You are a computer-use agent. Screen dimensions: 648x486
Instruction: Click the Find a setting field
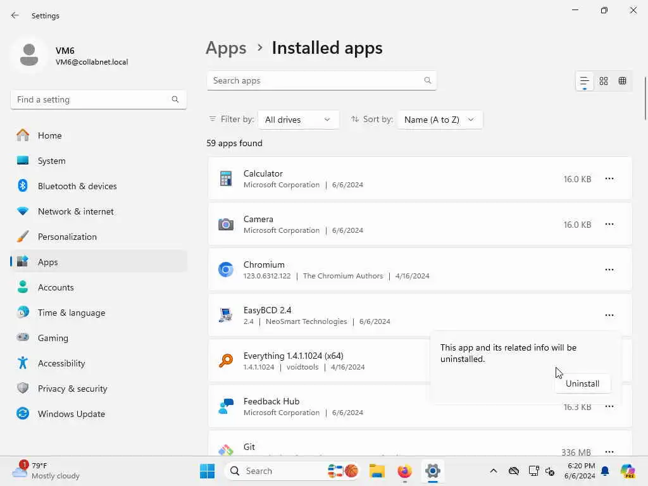(99, 99)
